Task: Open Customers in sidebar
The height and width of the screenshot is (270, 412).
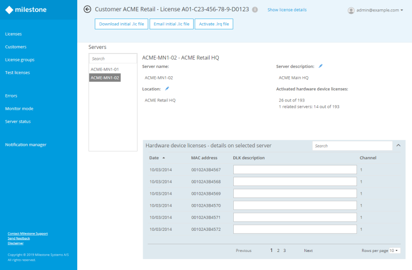Action: (16, 47)
